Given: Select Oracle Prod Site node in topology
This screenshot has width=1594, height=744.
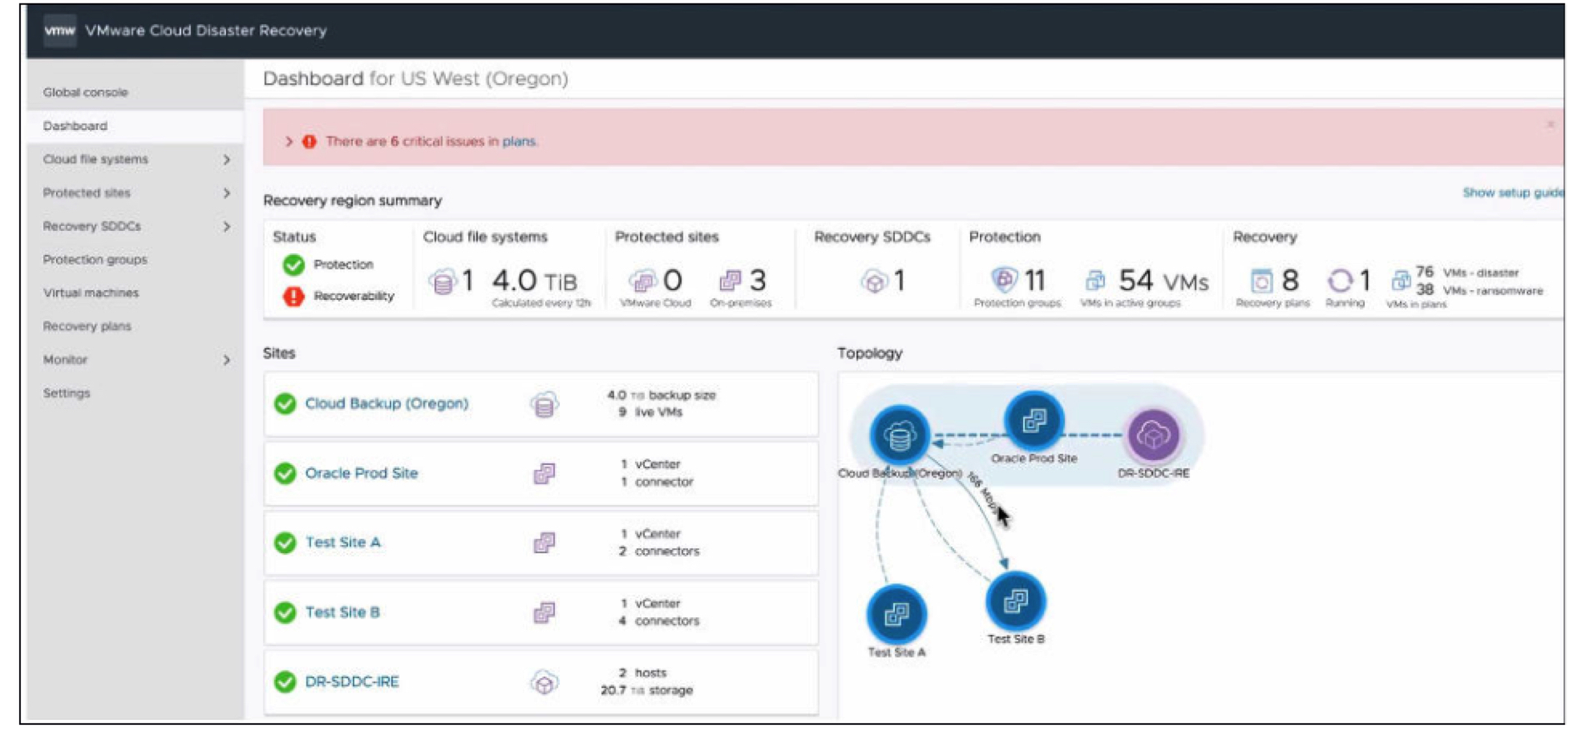Looking at the screenshot, I should pos(1034,420).
